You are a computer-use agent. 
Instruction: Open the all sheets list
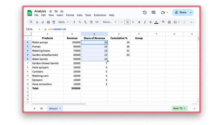pos(41,109)
